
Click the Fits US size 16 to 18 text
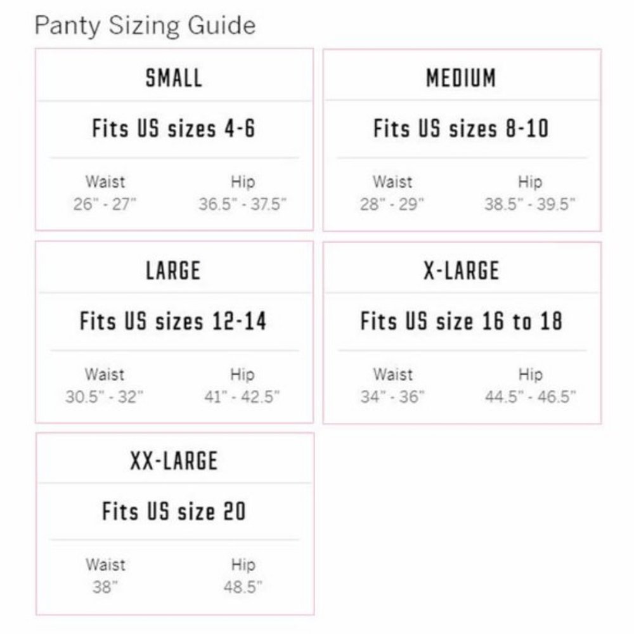tap(461, 321)
